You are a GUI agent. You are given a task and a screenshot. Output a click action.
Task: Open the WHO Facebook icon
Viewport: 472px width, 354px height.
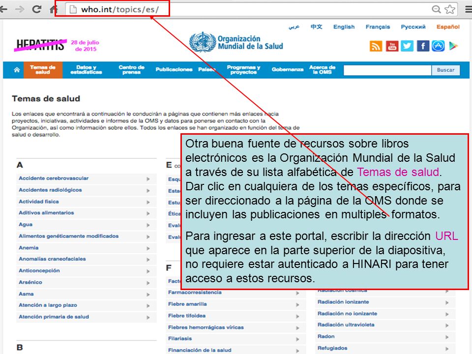423,46
